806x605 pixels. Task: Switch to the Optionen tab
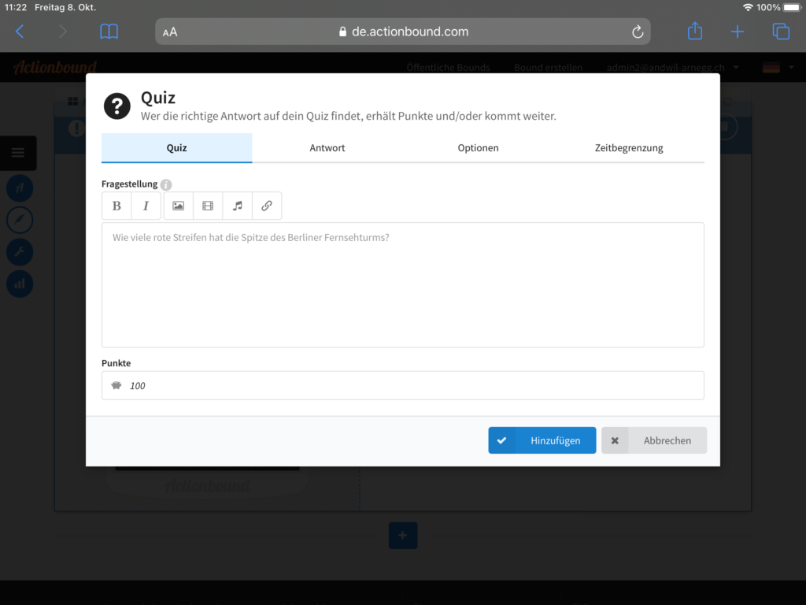pyautogui.click(x=478, y=148)
